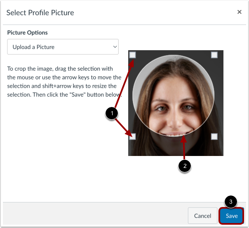Click the crop instructions paragraph
Screen dimensions: 249x228
click(64, 81)
